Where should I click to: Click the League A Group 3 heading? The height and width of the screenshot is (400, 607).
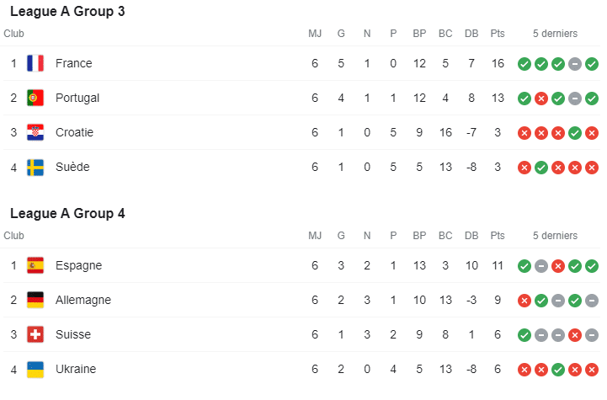click(67, 11)
